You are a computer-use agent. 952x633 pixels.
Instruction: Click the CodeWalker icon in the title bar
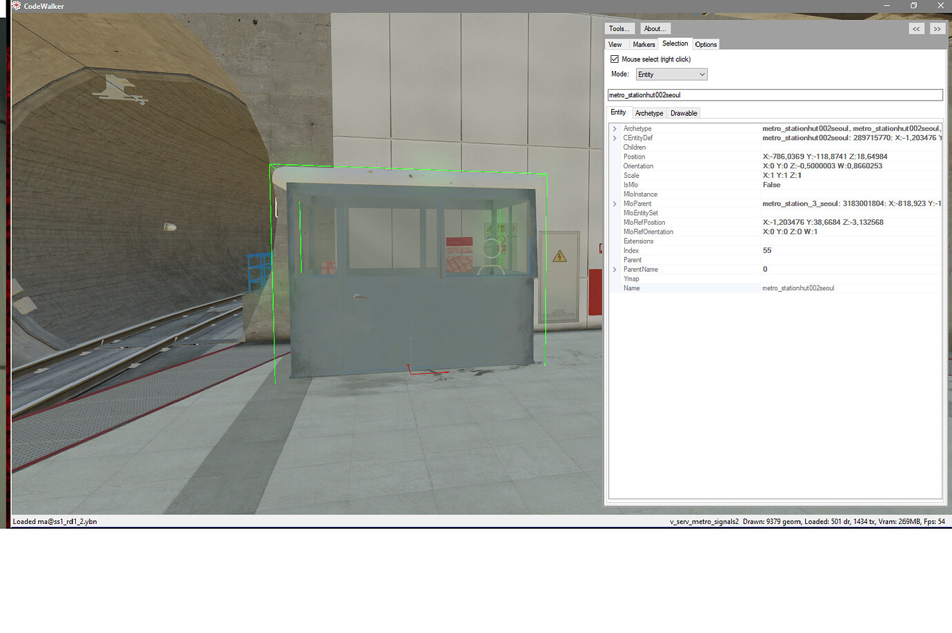[17, 6]
